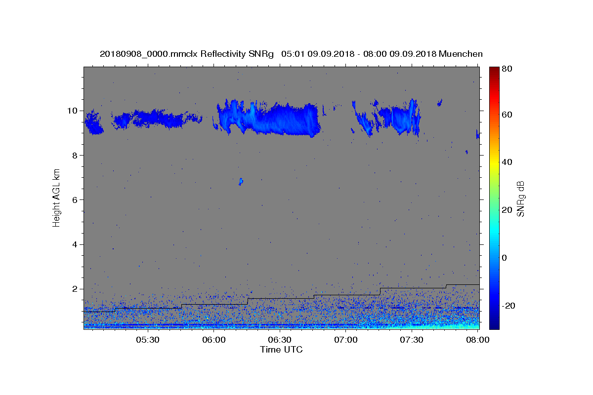This screenshot has width=593, height=395.
Task: Click the colorbar value 0
Action: [x=504, y=258]
